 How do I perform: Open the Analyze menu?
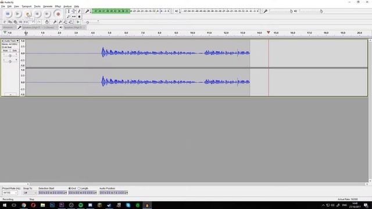click(67, 6)
